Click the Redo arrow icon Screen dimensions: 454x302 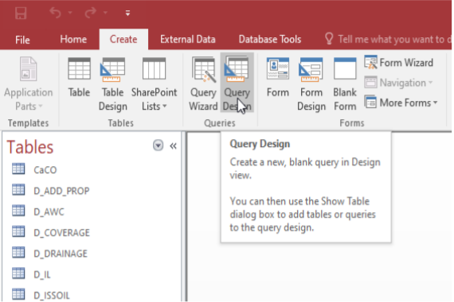click(x=90, y=13)
